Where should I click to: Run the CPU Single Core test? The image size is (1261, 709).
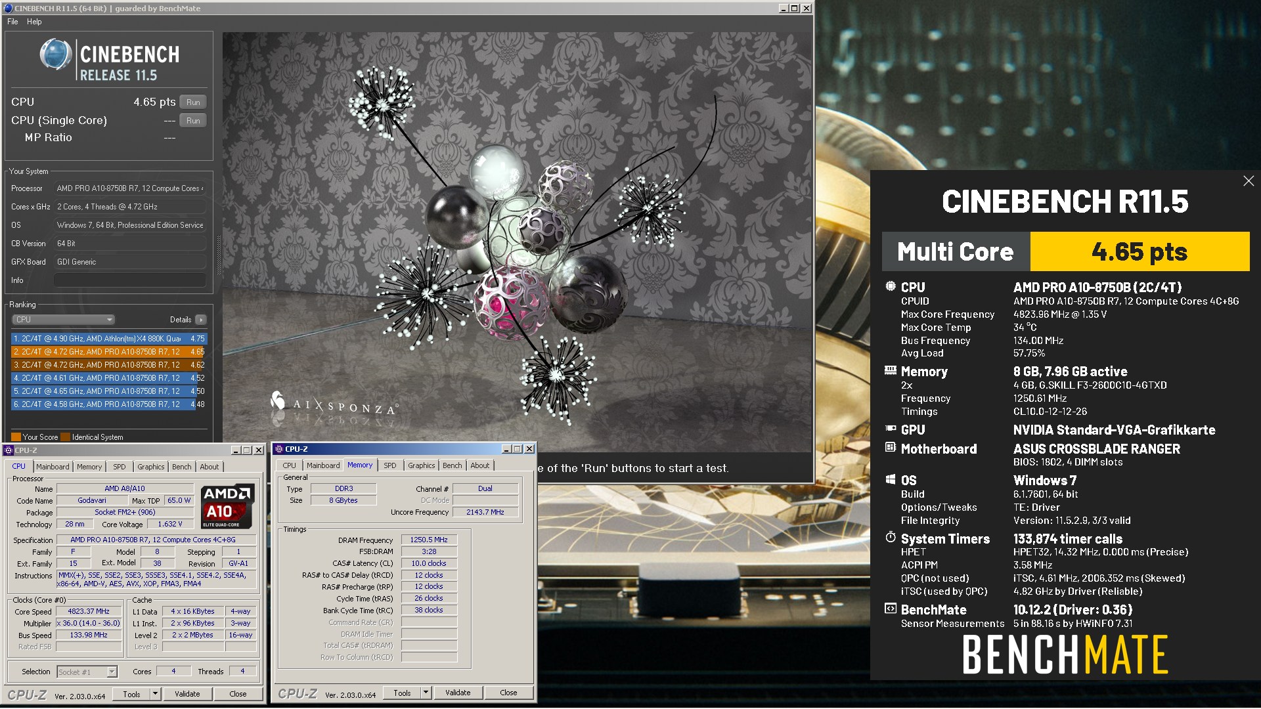(193, 121)
